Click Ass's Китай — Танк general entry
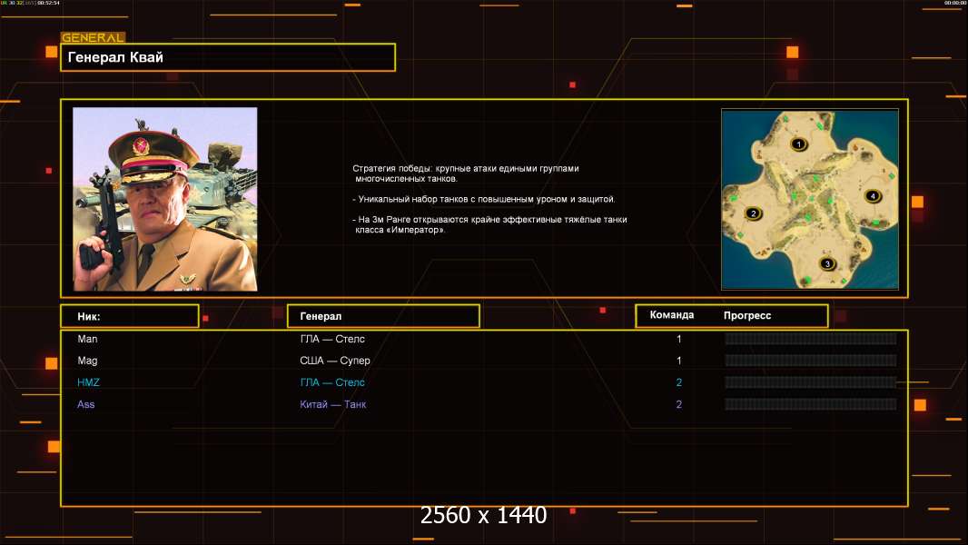 [333, 404]
